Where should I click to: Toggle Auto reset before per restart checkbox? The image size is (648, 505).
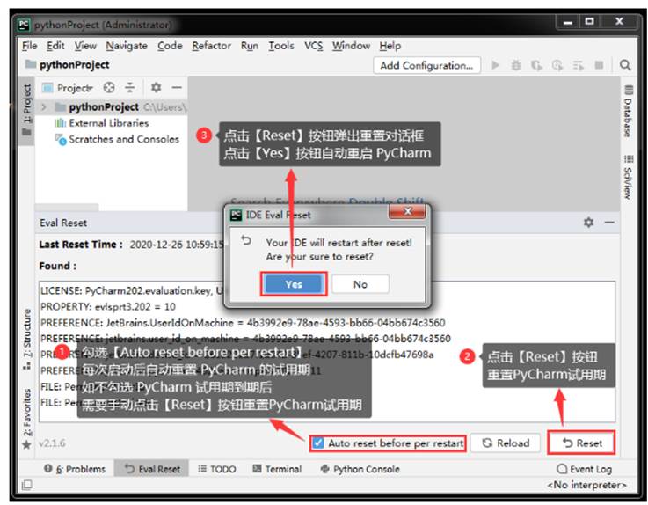coord(317,443)
